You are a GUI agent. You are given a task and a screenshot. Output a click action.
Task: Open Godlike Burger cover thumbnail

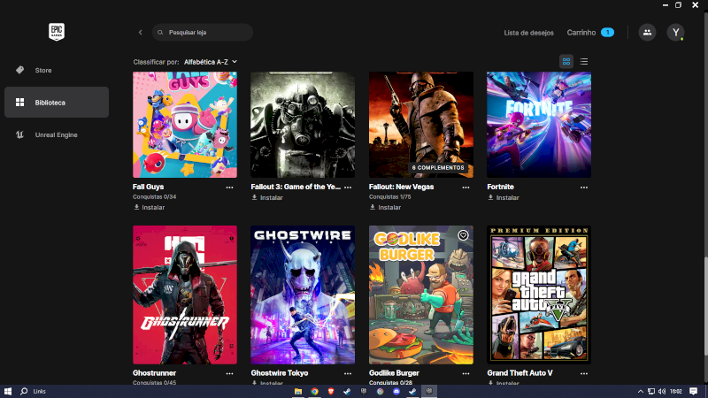421,295
